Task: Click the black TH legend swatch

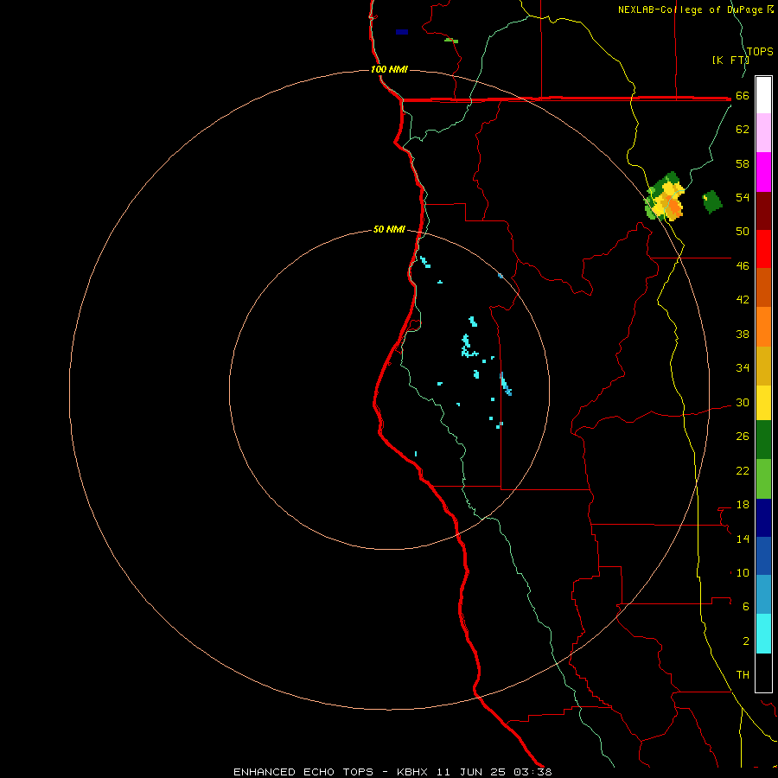Action: [x=763, y=673]
